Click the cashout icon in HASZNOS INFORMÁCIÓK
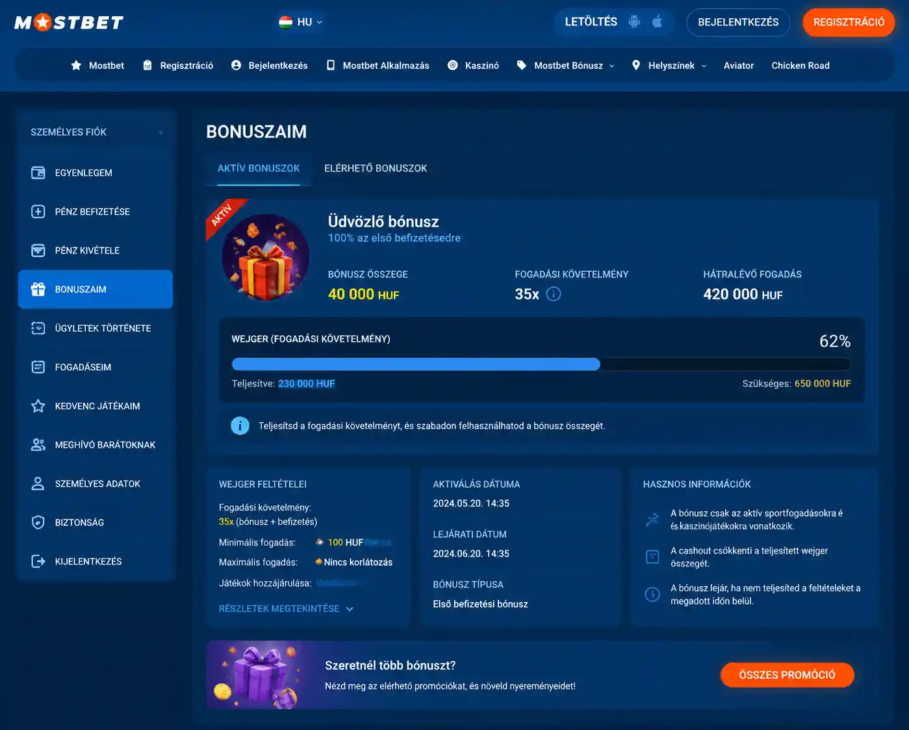 click(x=652, y=557)
